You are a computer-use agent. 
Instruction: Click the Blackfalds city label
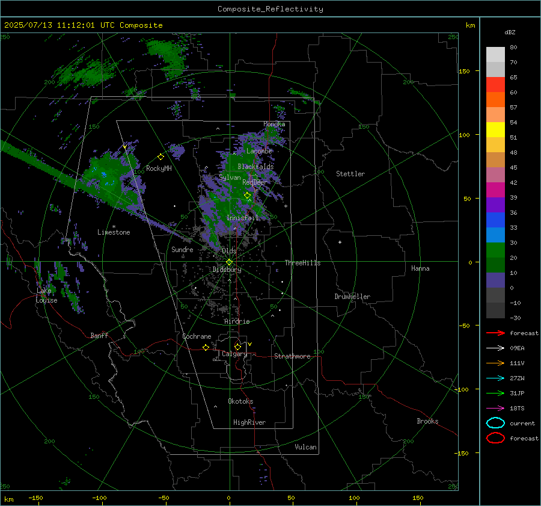(x=255, y=167)
